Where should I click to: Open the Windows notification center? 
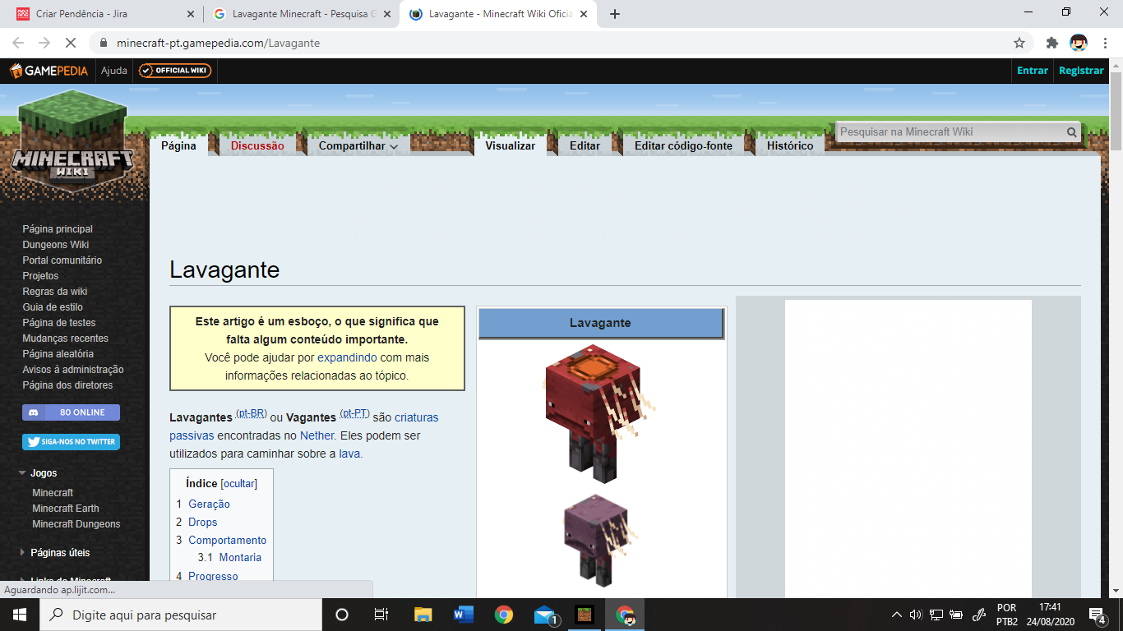pos(1097,615)
